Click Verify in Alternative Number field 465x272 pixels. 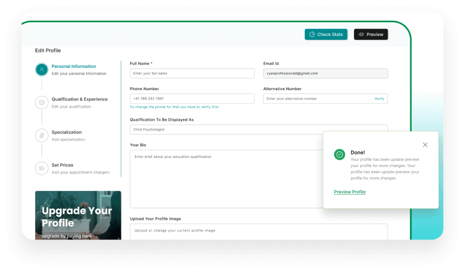point(379,99)
